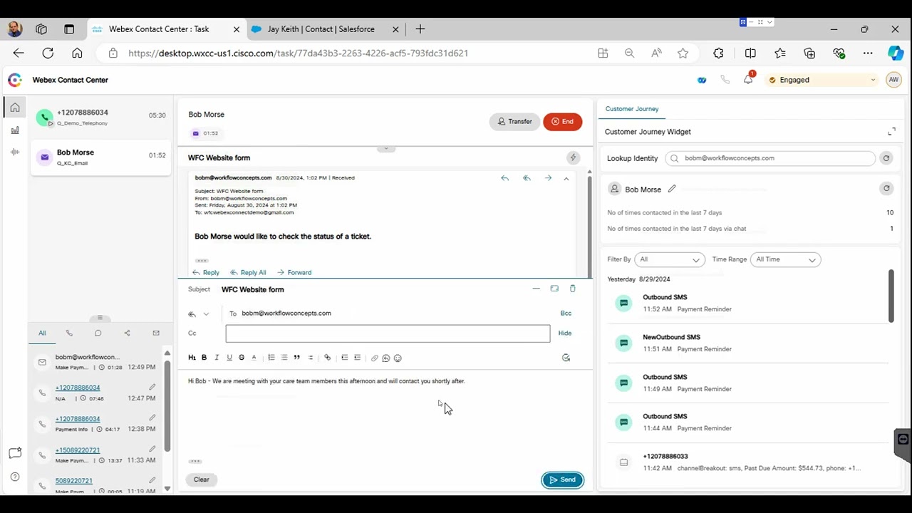Open notifications bell icon

748,80
